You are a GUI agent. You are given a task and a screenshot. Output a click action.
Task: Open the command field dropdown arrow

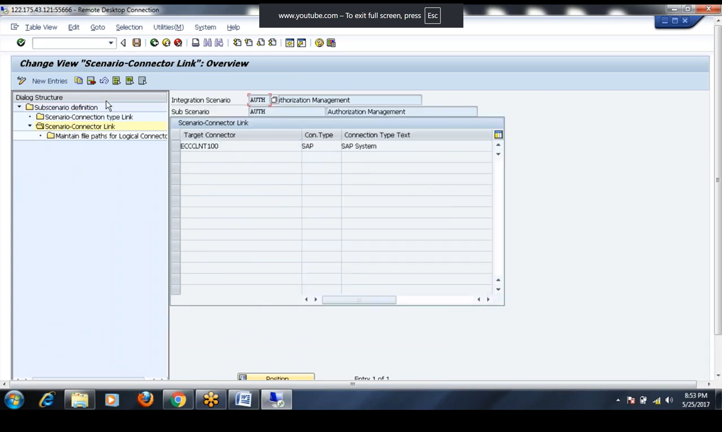click(x=111, y=43)
